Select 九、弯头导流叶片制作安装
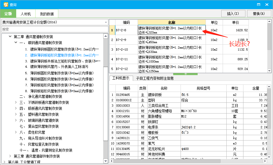 pos(41,138)
